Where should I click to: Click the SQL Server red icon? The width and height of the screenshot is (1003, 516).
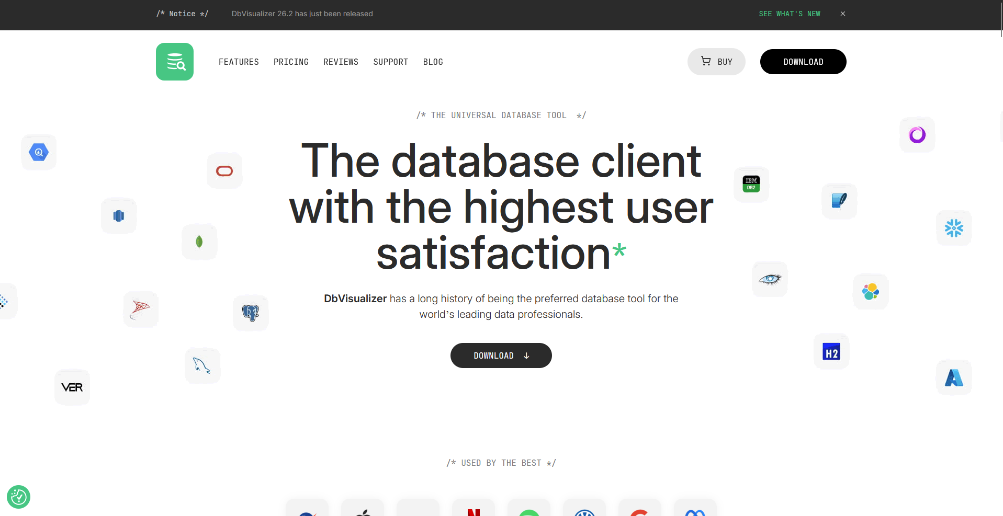click(x=141, y=309)
